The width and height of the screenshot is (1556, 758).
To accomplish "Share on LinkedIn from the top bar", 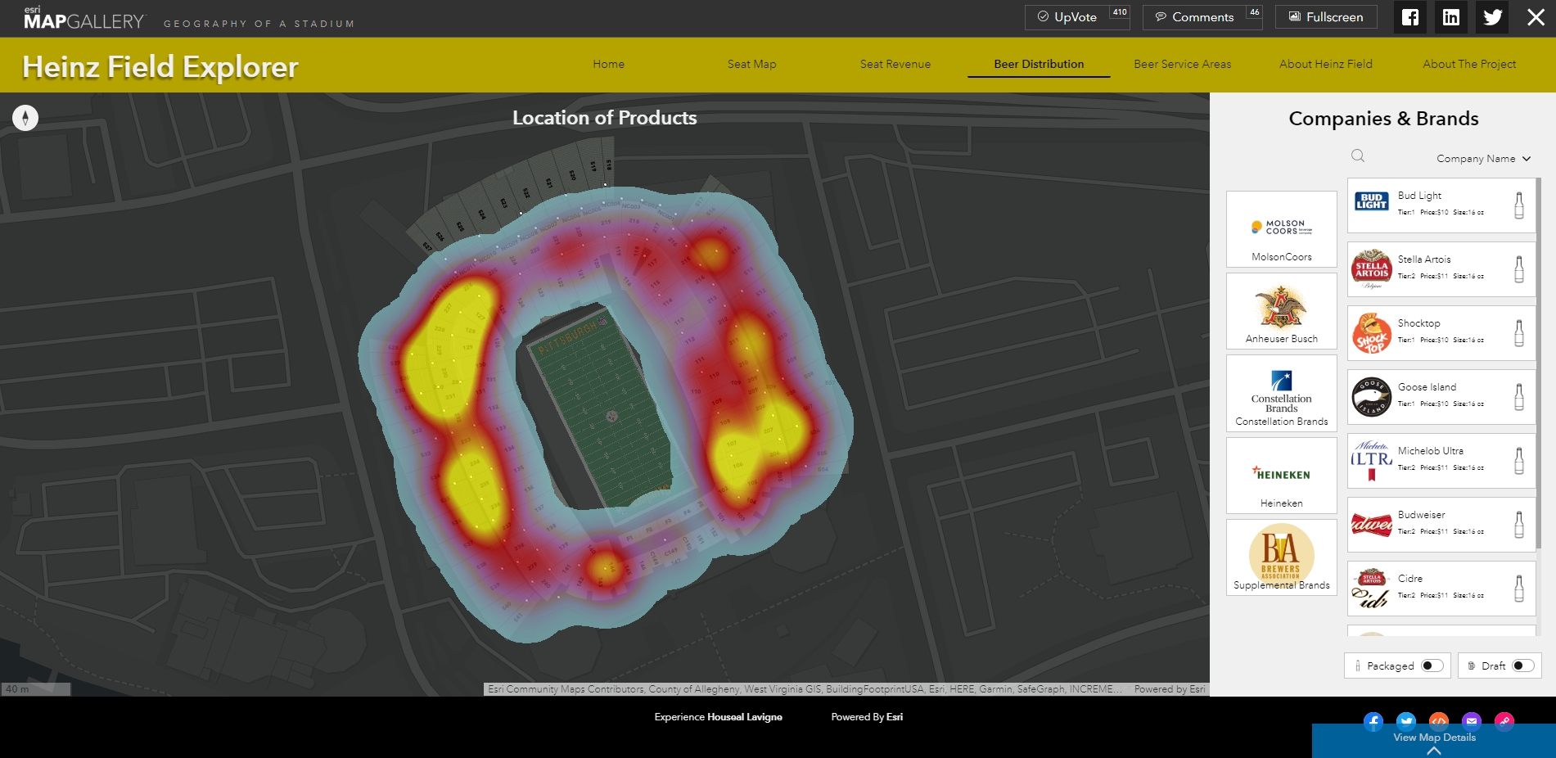I will pyautogui.click(x=1451, y=17).
